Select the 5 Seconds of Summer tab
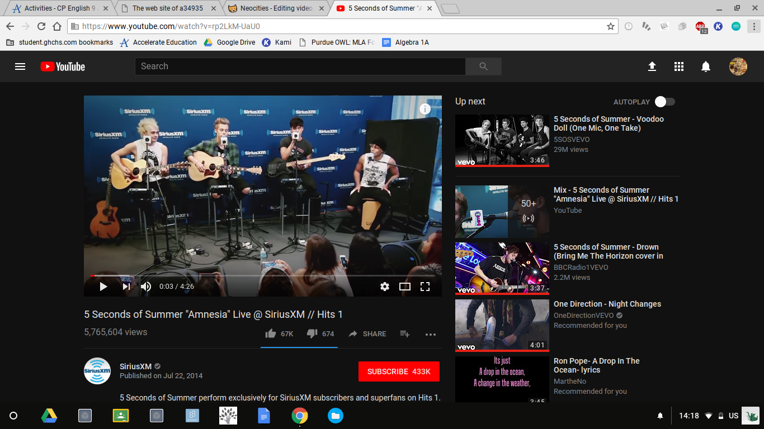 tap(384, 8)
